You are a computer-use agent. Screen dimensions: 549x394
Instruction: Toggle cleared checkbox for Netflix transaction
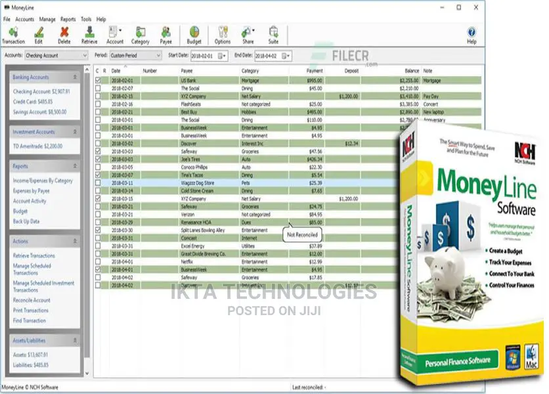[x=98, y=261]
